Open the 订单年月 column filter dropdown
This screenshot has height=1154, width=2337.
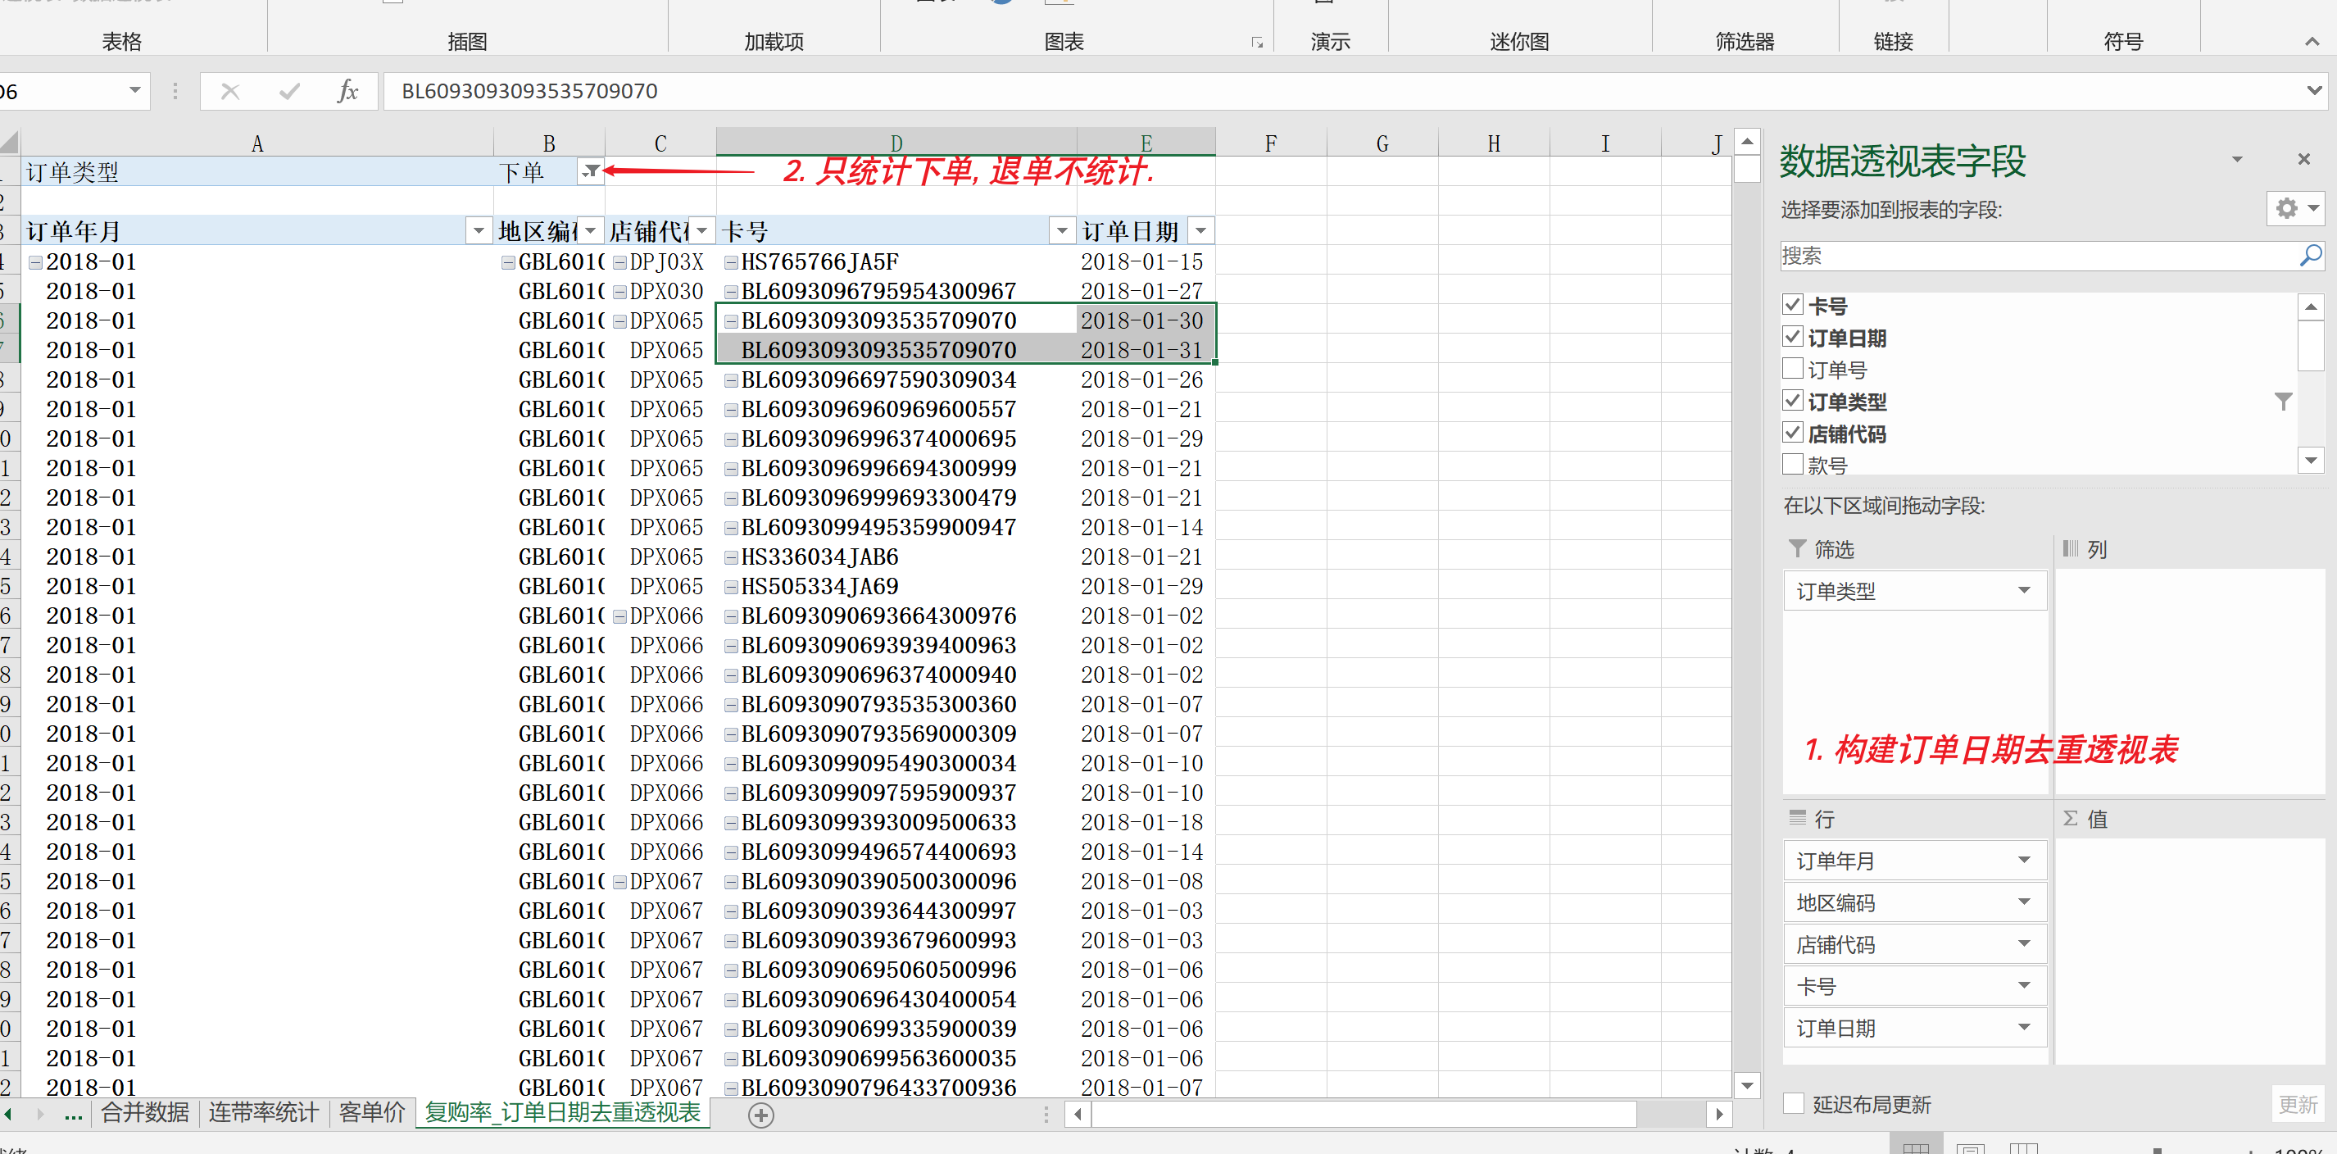pos(478,231)
